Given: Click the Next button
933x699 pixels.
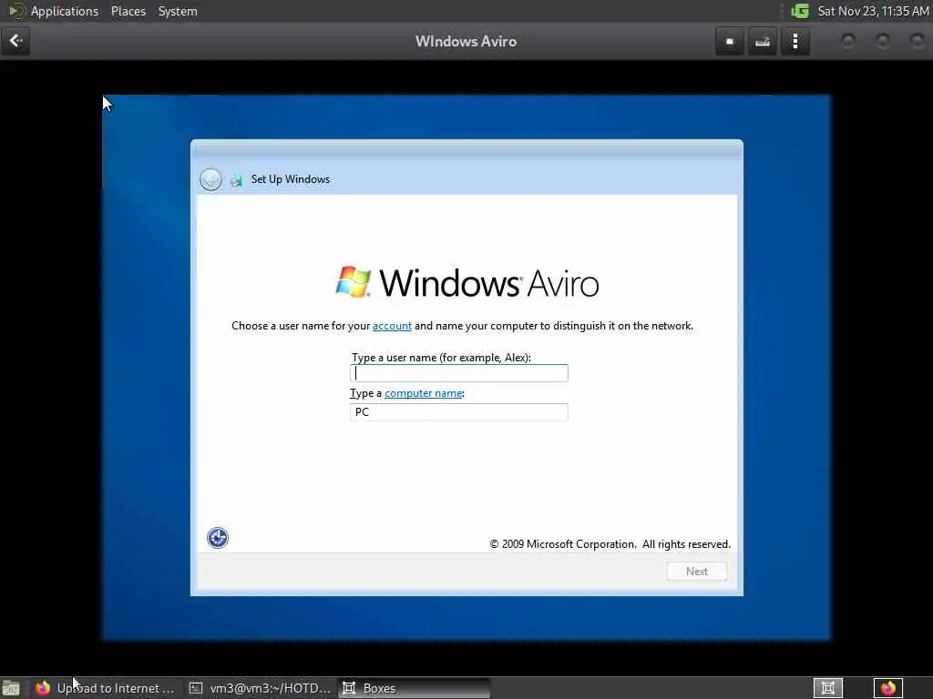Looking at the screenshot, I should (696, 572).
